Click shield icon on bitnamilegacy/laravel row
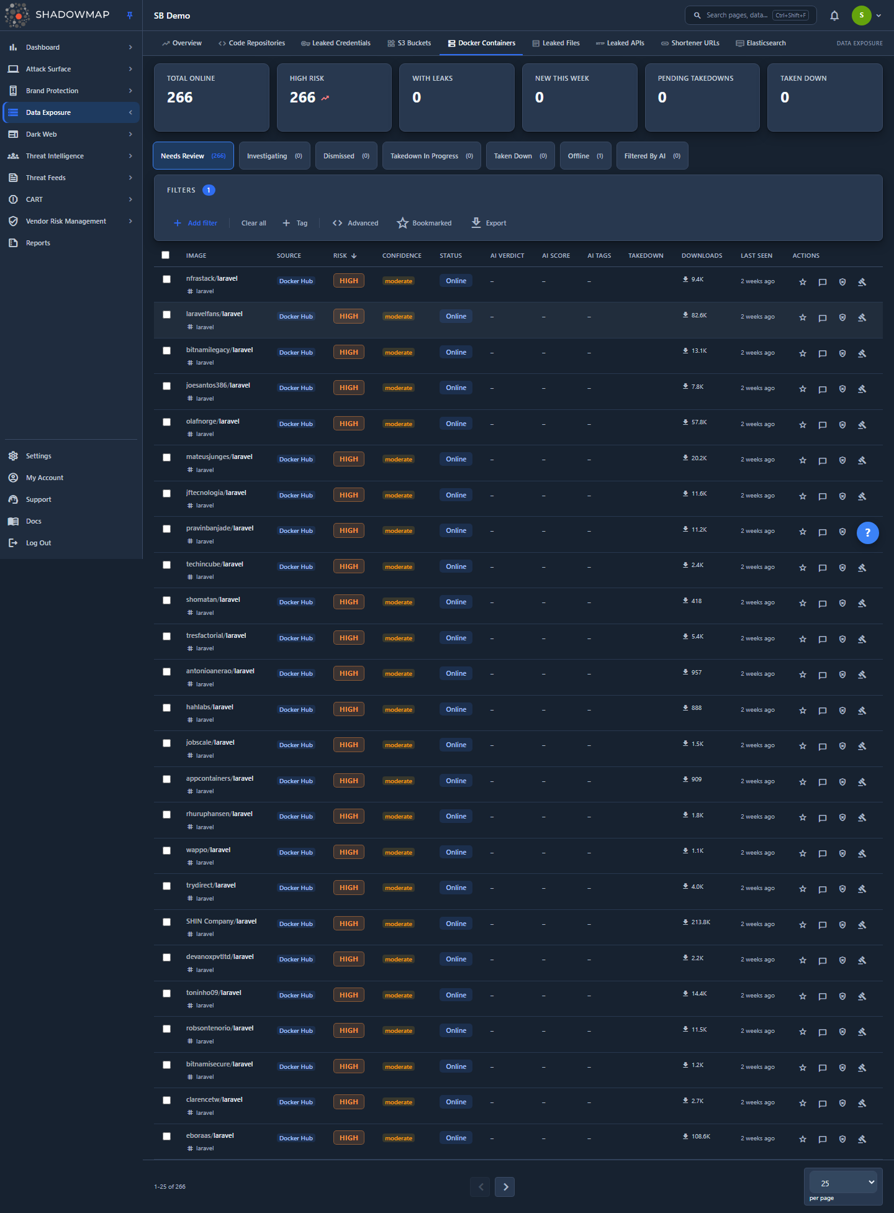 tap(842, 353)
